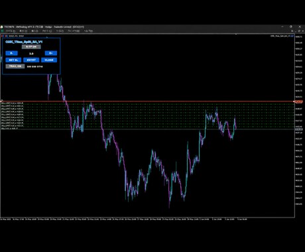Viewport: 305px width, 252px height.
Task: Open the ファイル (File) menu
Action: click(x=11, y=31)
